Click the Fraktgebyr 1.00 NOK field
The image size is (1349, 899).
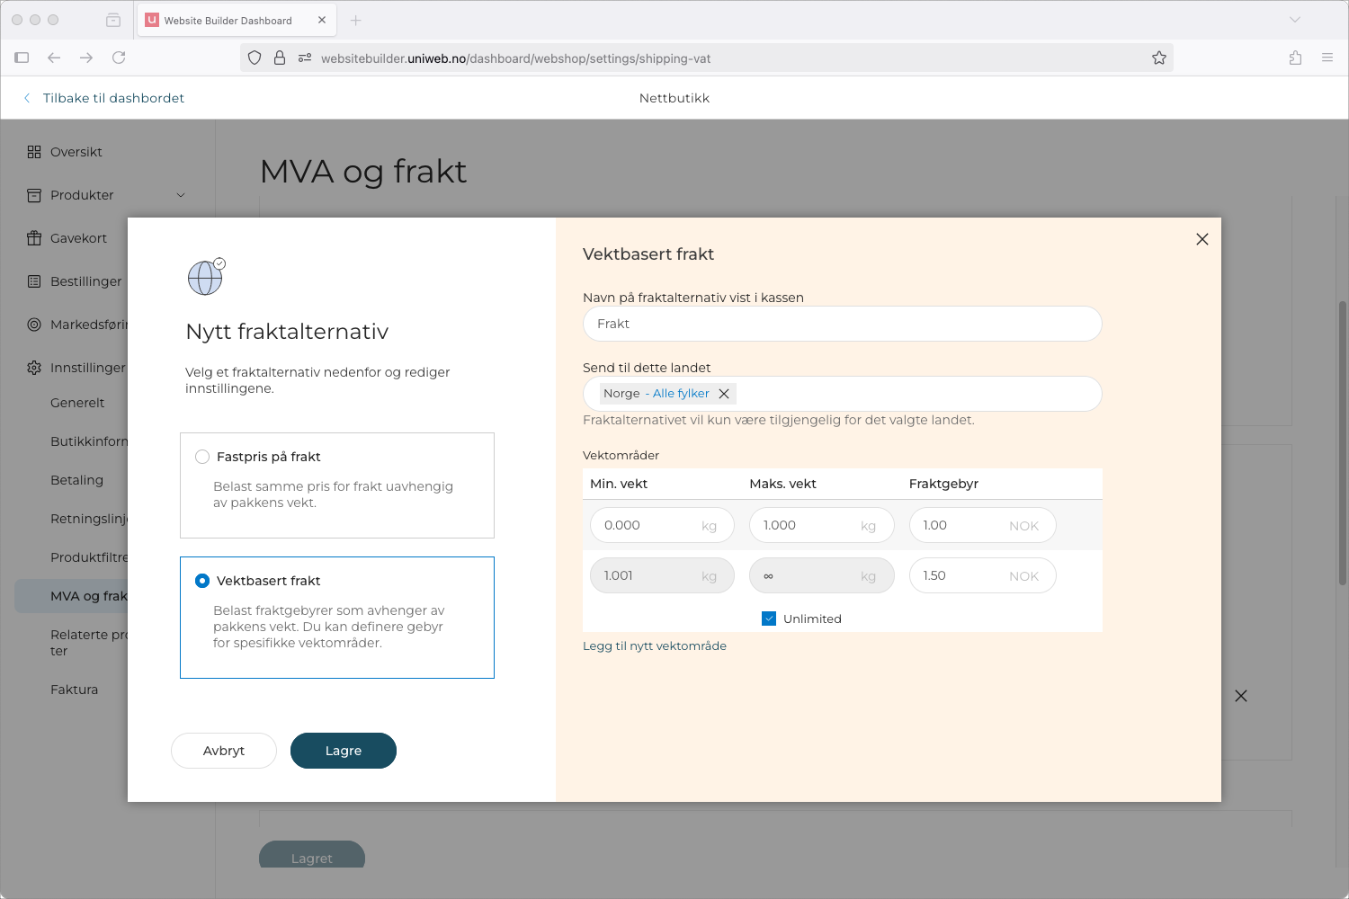pyautogui.click(x=983, y=525)
